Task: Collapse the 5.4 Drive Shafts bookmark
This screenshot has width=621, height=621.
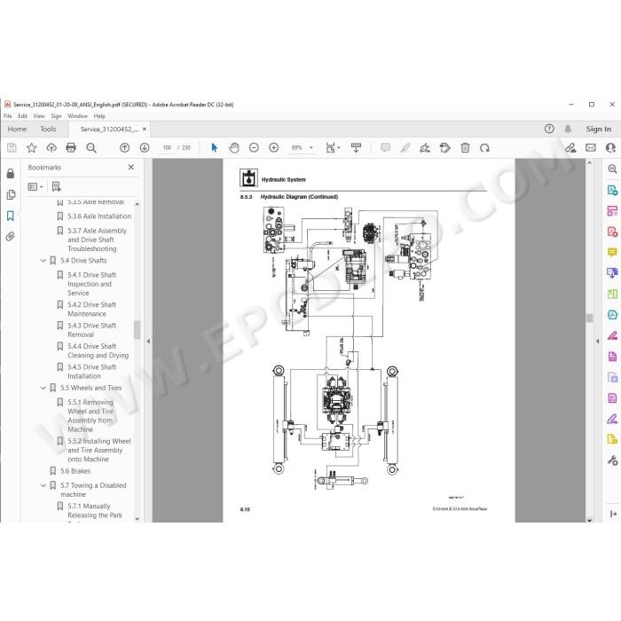Action: pos(43,261)
